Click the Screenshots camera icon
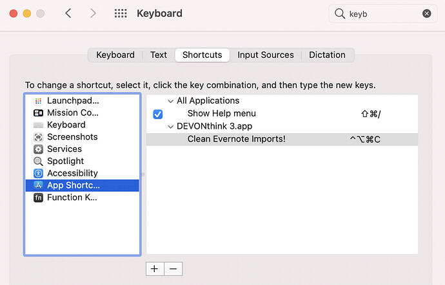 coord(38,137)
